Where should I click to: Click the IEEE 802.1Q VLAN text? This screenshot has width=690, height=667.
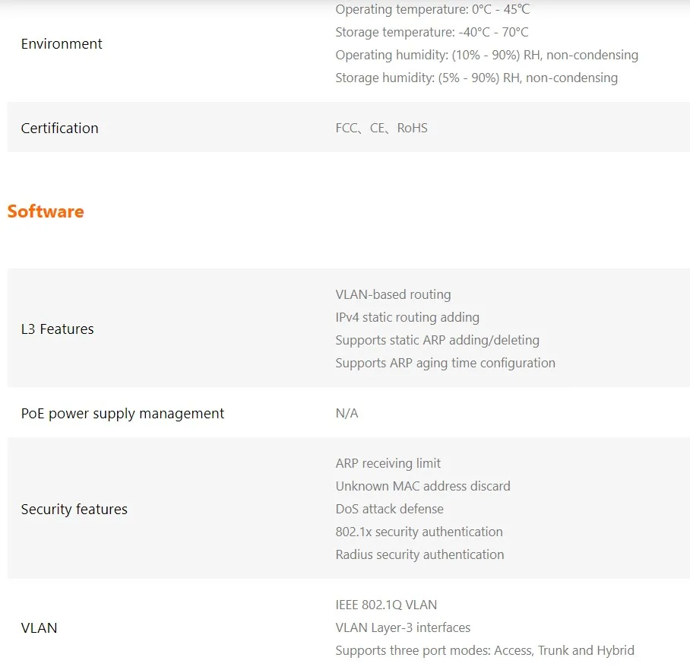pos(386,605)
